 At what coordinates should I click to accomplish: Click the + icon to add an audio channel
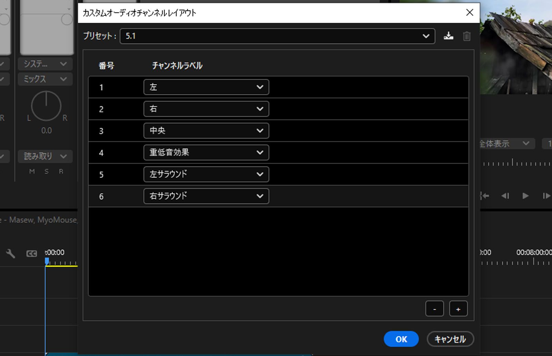(458, 308)
